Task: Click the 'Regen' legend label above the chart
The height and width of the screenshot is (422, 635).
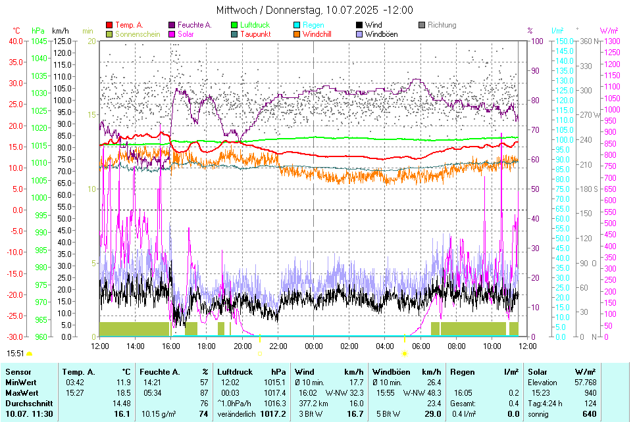Action: (x=313, y=25)
